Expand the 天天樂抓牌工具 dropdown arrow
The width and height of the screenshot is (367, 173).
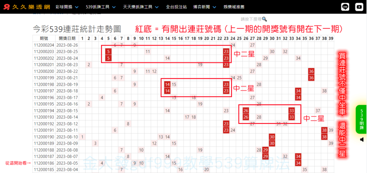coord(157,7)
